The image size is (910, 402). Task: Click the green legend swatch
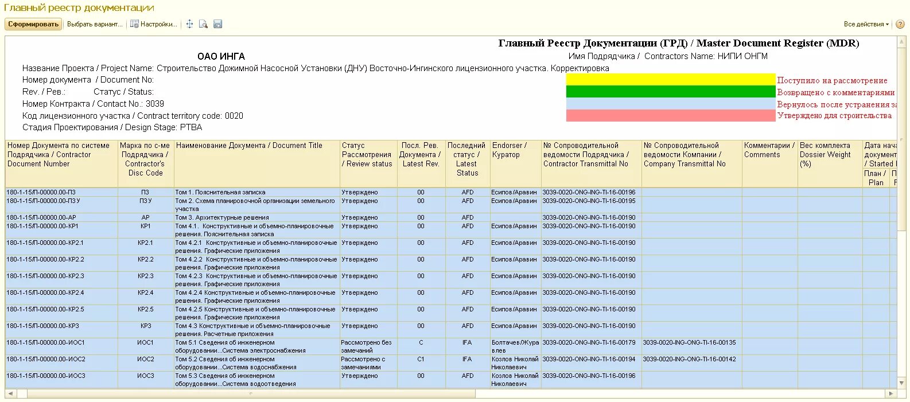click(x=670, y=92)
